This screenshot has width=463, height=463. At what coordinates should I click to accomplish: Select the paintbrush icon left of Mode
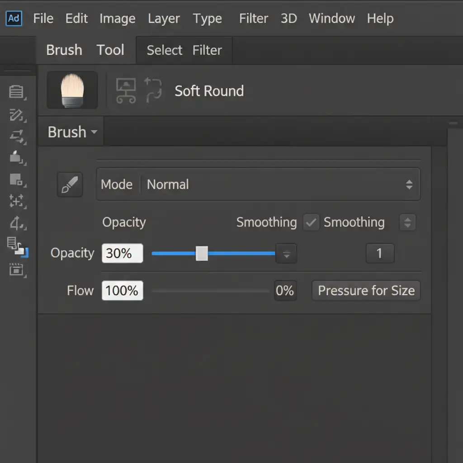[x=70, y=184]
